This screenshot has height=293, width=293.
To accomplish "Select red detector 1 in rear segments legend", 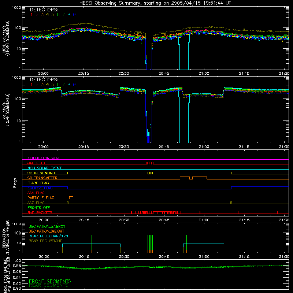I will (31, 85).
